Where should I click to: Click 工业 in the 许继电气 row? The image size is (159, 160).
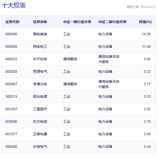pos(67,147)
